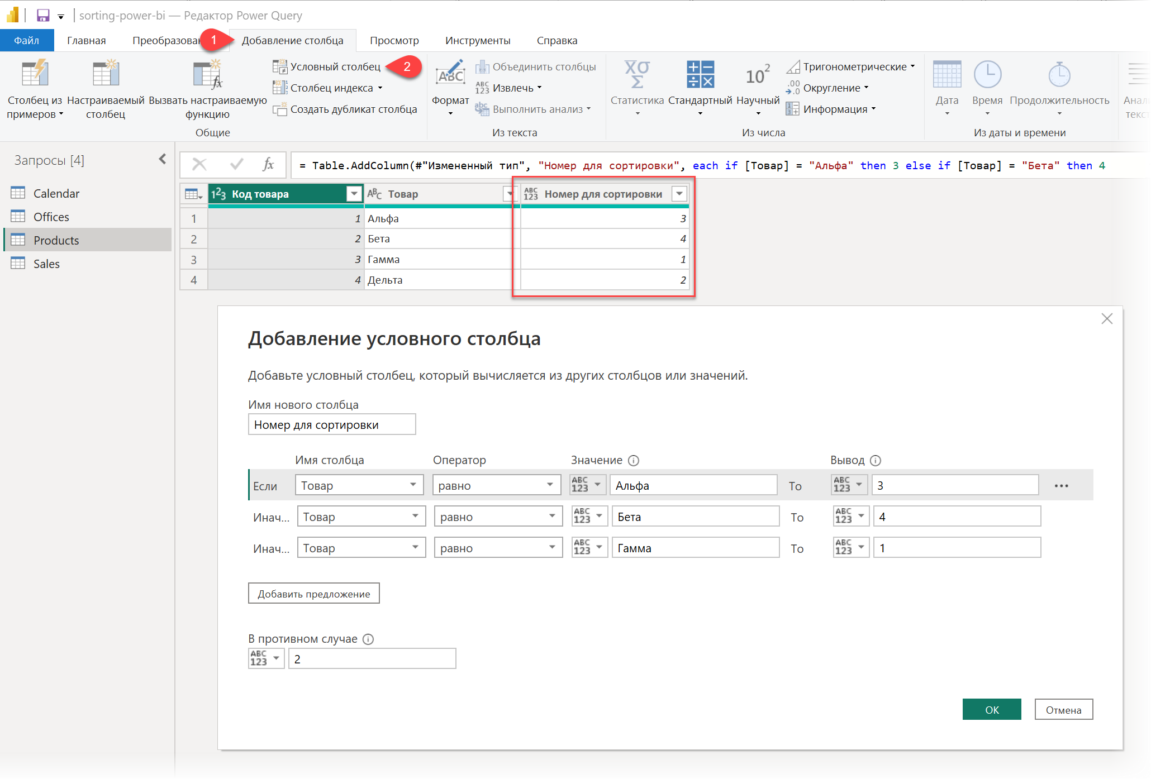
Task: Click the Имя нового столбца (new column name) field
Action: tap(331, 425)
